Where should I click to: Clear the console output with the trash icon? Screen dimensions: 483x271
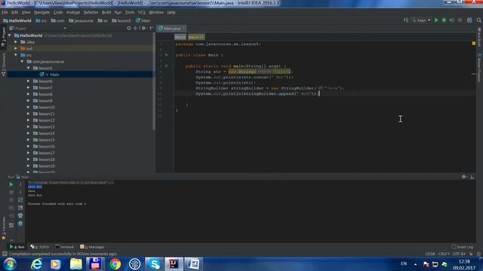pos(20,224)
